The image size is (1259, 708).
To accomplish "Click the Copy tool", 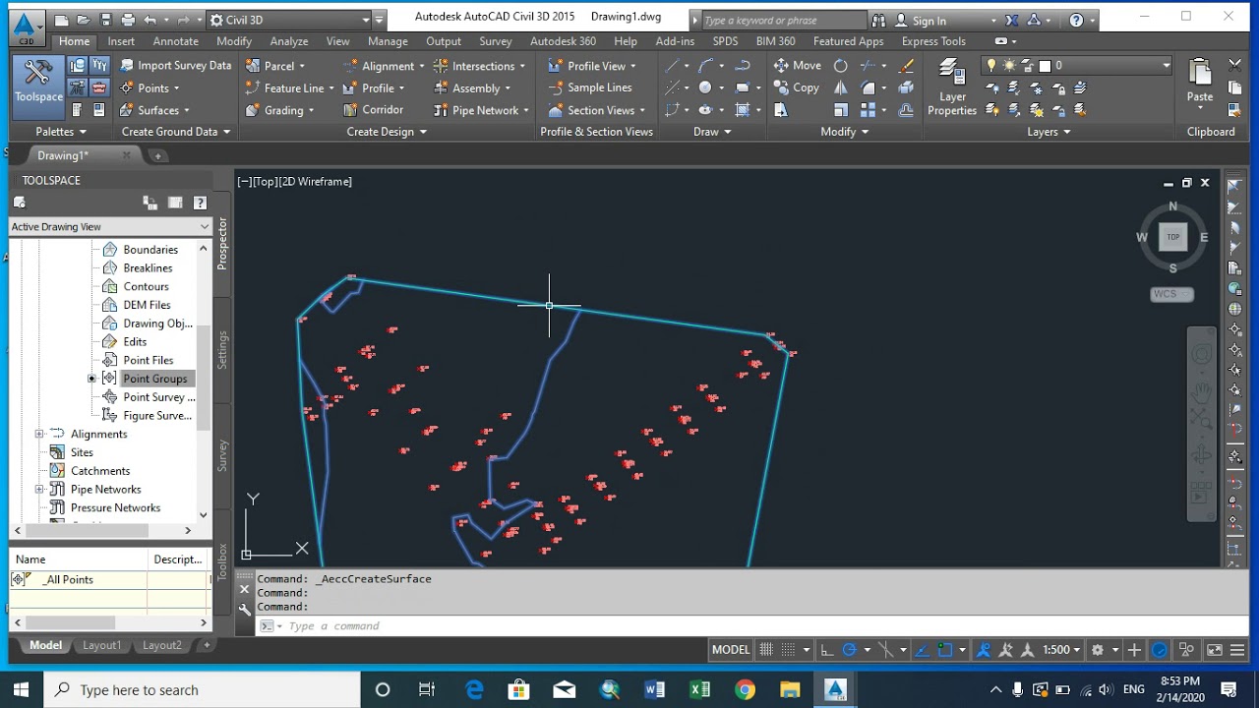I will [x=797, y=88].
